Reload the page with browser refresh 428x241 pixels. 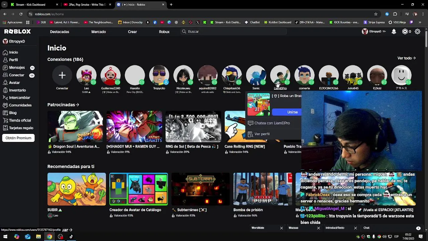[x=21, y=14]
